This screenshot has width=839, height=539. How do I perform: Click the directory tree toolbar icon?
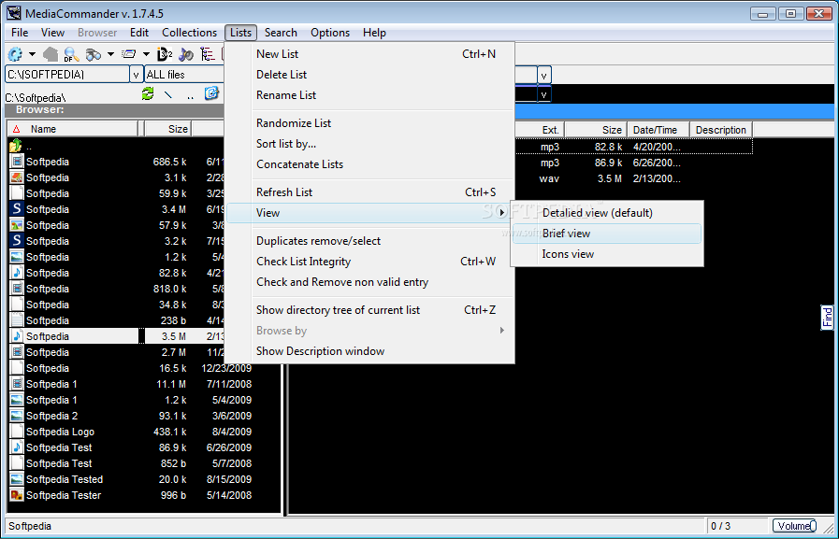207,54
